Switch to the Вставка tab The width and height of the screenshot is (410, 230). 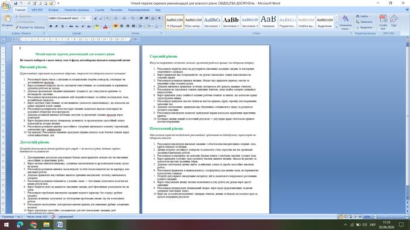(x=54, y=10)
